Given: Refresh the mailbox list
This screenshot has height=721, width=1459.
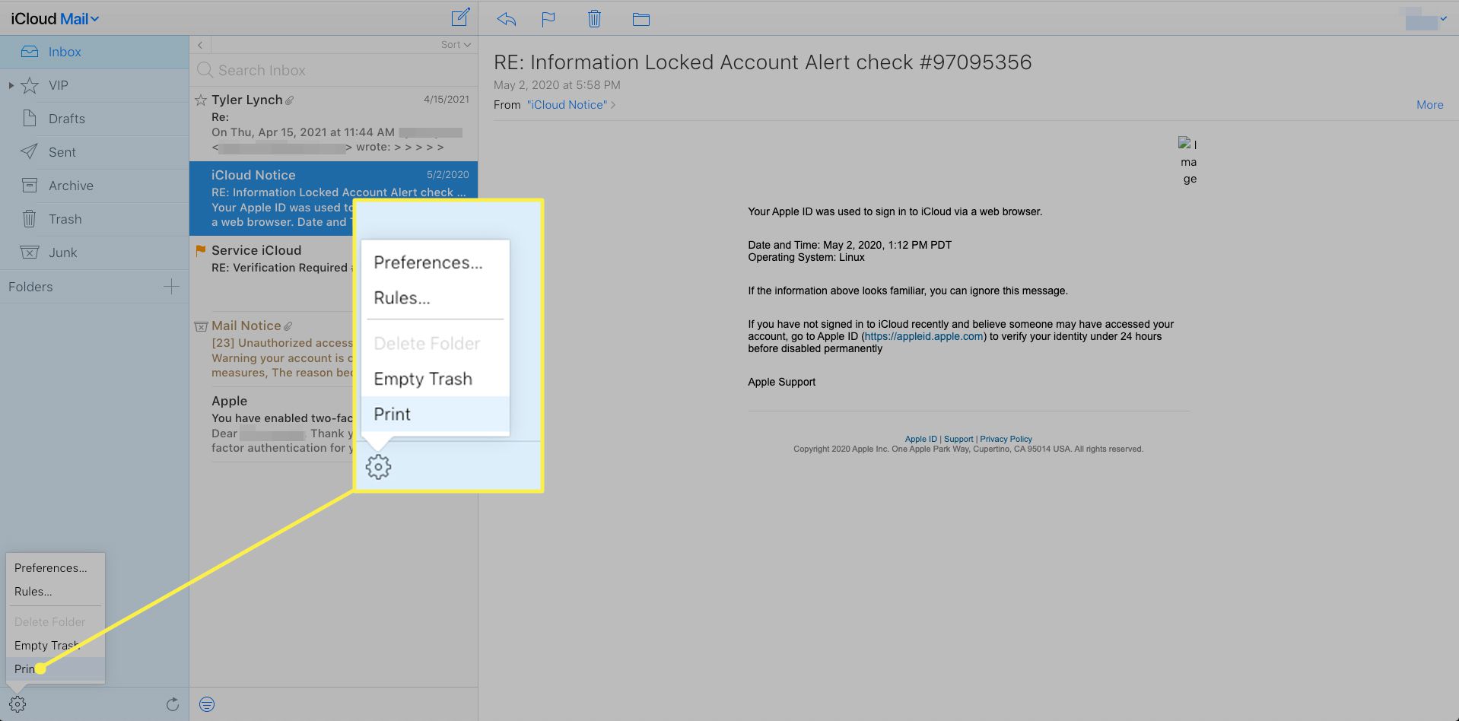Looking at the screenshot, I should (173, 704).
